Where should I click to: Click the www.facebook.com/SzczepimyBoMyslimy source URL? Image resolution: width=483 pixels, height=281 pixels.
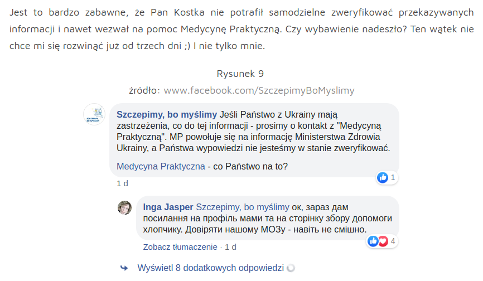(x=259, y=90)
